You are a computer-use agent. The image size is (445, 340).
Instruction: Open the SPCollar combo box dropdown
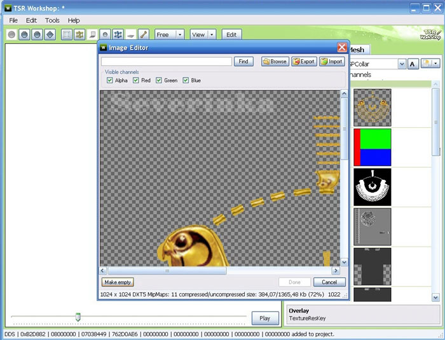click(402, 64)
